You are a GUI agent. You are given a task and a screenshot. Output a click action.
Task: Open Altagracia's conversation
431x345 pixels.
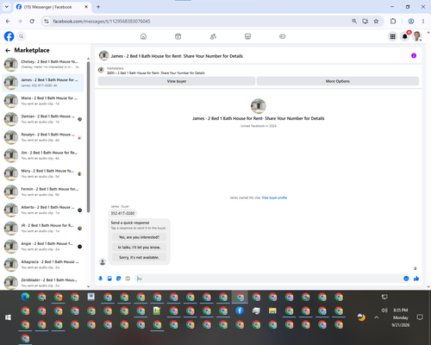click(43, 265)
